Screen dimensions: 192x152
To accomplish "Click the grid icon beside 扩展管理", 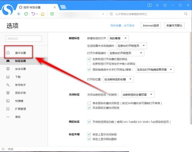I will (x=8, y=109).
